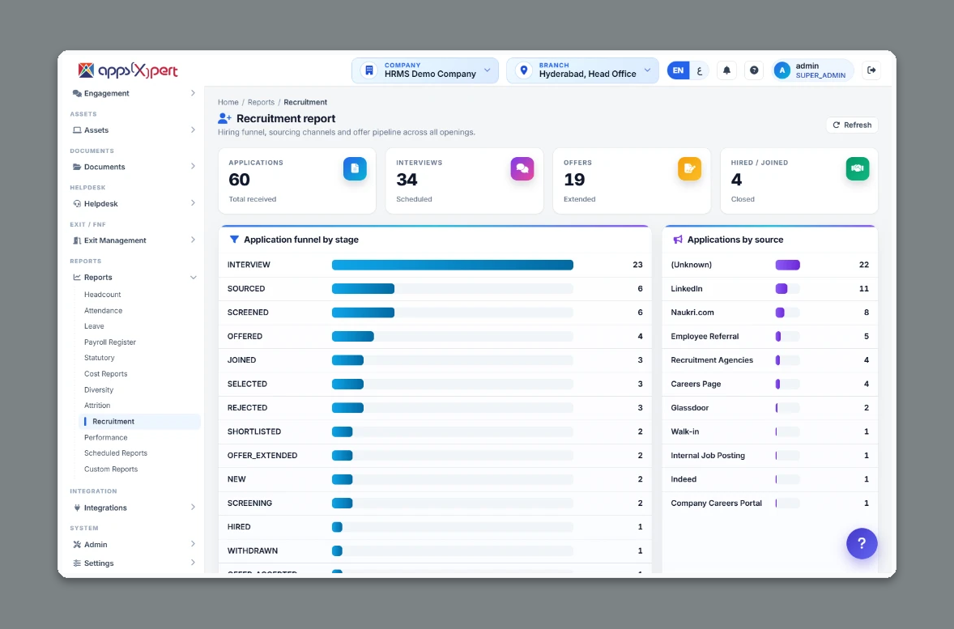The image size is (954, 629).
Task: Click the INTERVIEW stage progress bar
Action: coord(452,265)
